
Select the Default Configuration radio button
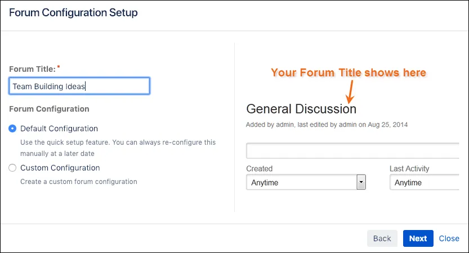point(12,128)
